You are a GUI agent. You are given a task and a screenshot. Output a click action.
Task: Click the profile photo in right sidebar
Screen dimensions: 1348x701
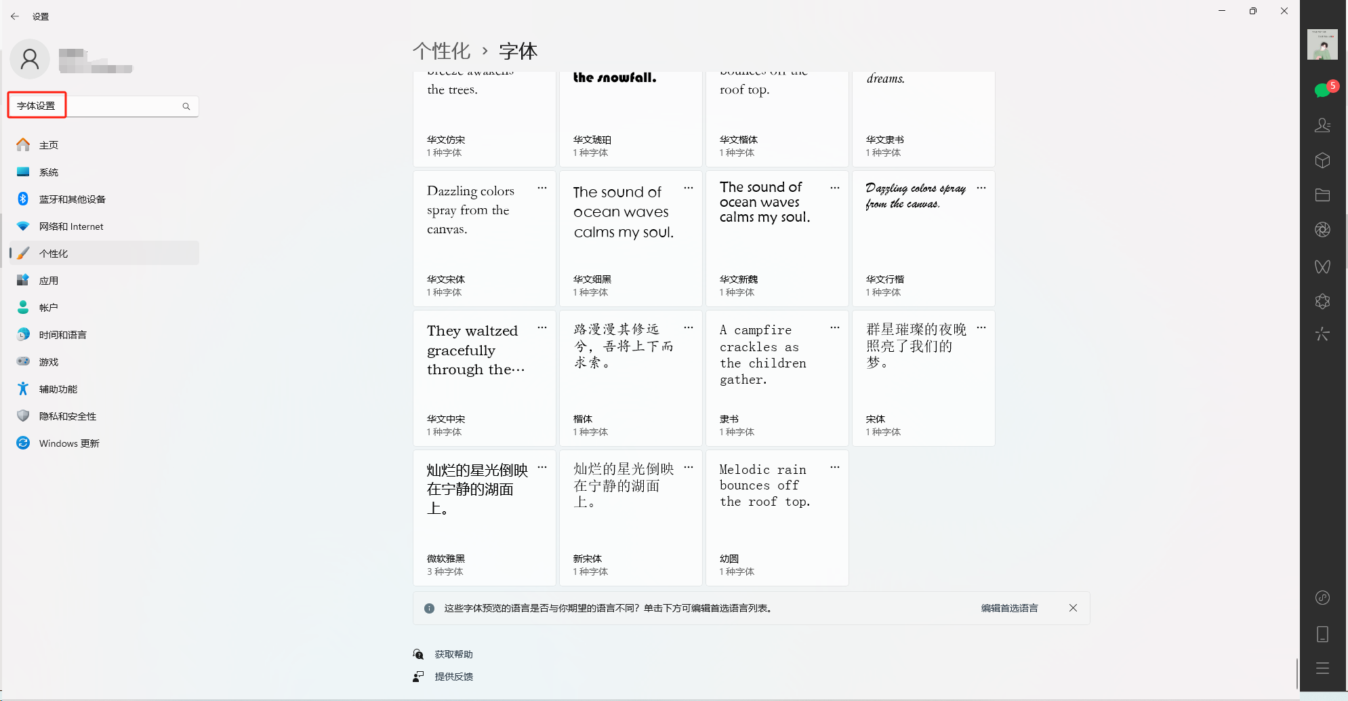pos(1322,44)
